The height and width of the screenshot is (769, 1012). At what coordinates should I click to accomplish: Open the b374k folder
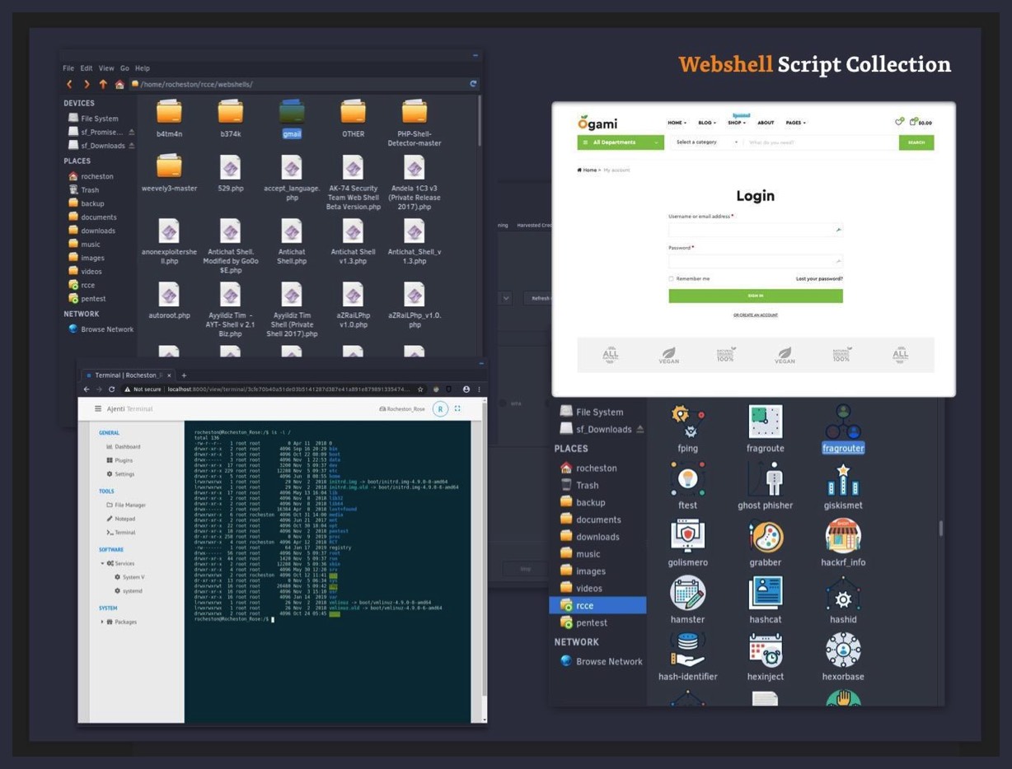(230, 112)
